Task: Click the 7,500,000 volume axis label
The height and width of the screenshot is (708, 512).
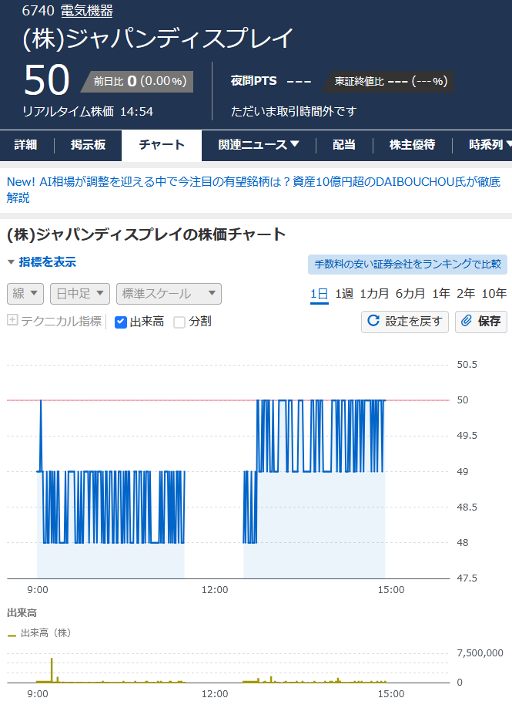Action: pos(480,653)
